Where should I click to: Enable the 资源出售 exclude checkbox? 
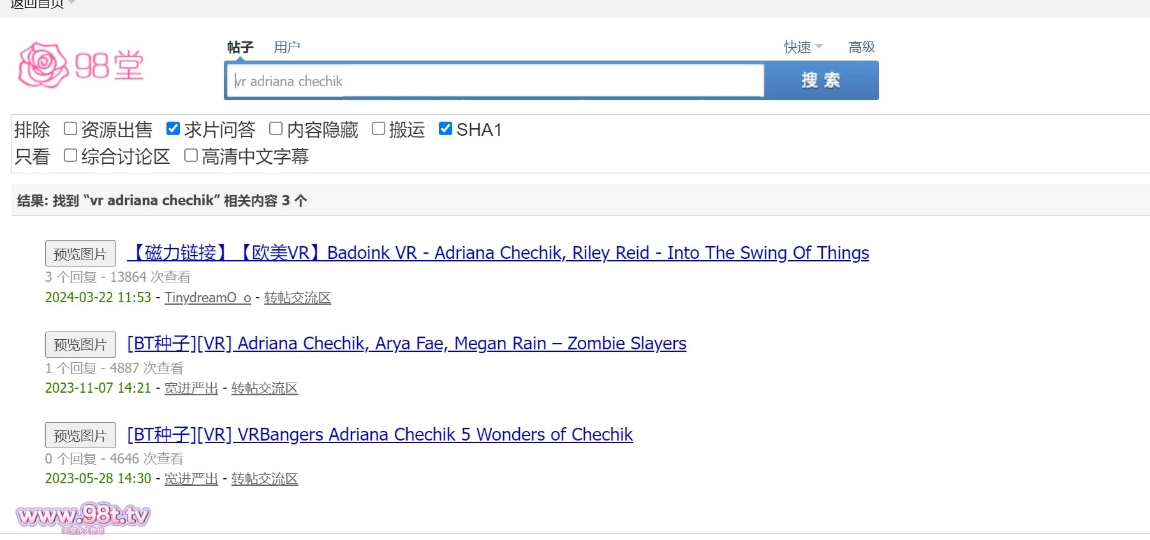tap(71, 129)
